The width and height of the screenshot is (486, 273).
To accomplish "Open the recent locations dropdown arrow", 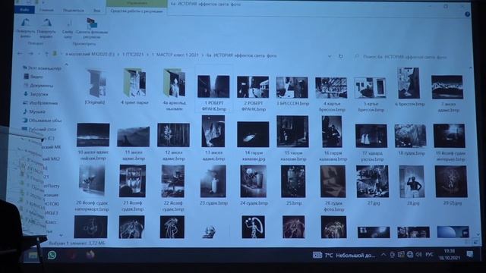I will pos(39,54).
